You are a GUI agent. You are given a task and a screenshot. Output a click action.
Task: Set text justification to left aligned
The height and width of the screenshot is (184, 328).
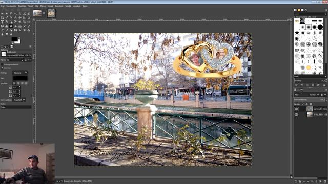pyautogui.click(x=14, y=83)
